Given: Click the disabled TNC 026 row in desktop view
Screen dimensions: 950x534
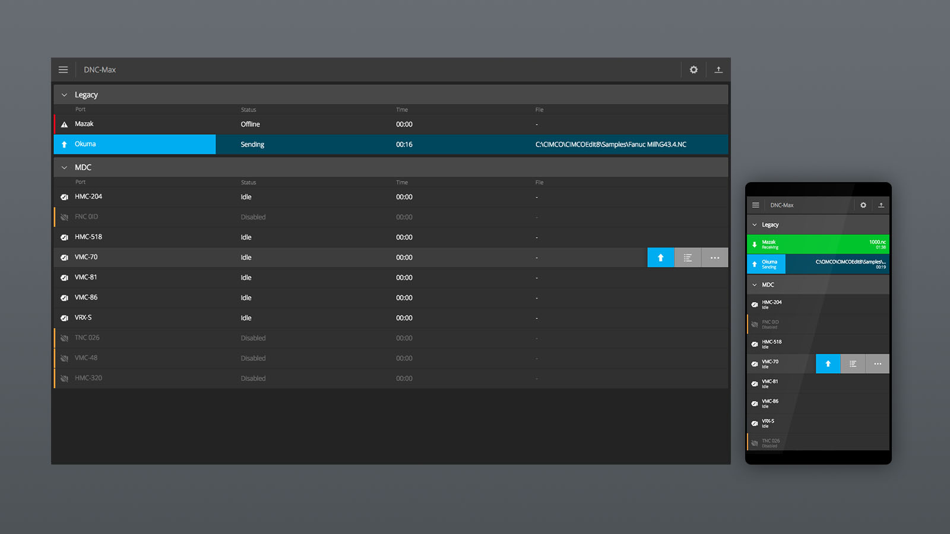Looking at the screenshot, I should pos(87,338).
